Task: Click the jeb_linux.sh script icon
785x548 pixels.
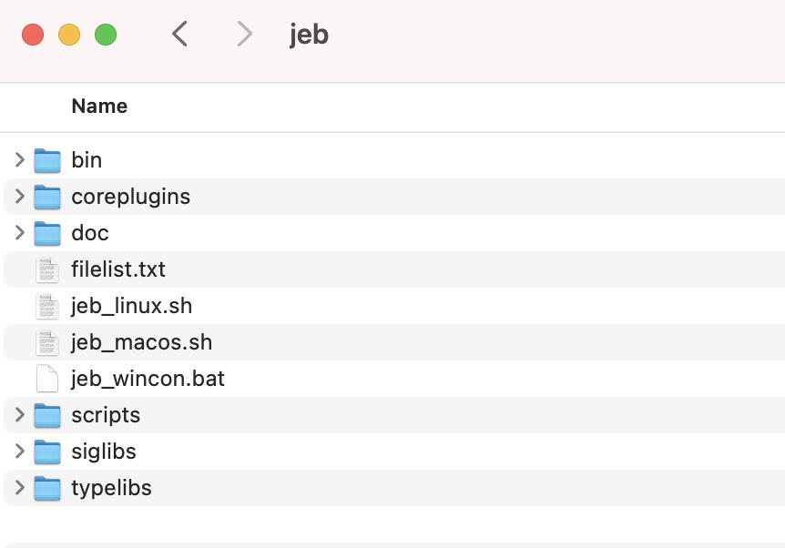Action: click(47, 306)
